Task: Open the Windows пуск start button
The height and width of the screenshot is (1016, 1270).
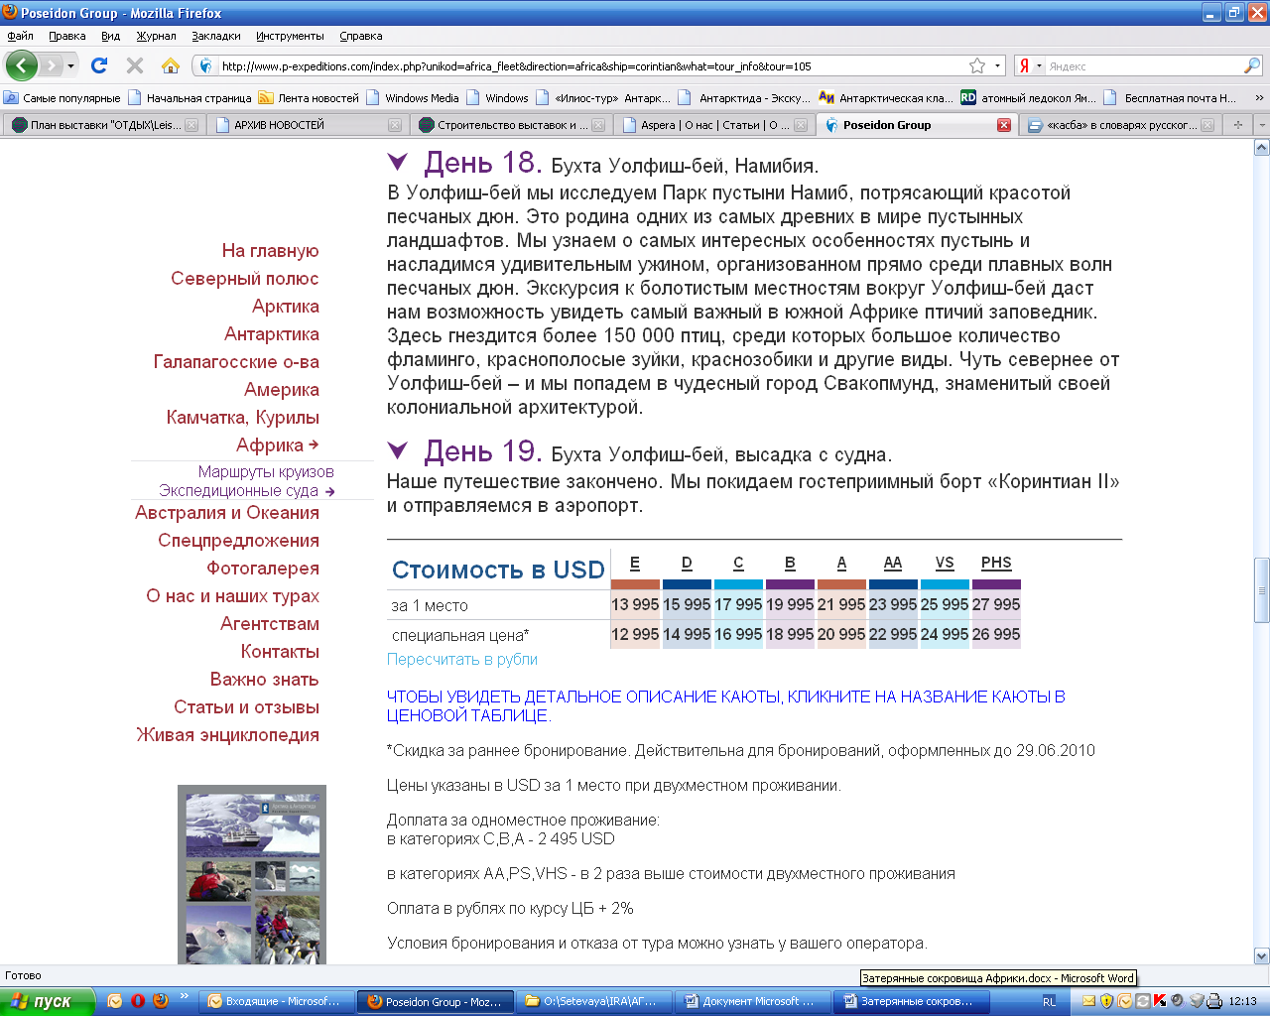Action: click(47, 1001)
